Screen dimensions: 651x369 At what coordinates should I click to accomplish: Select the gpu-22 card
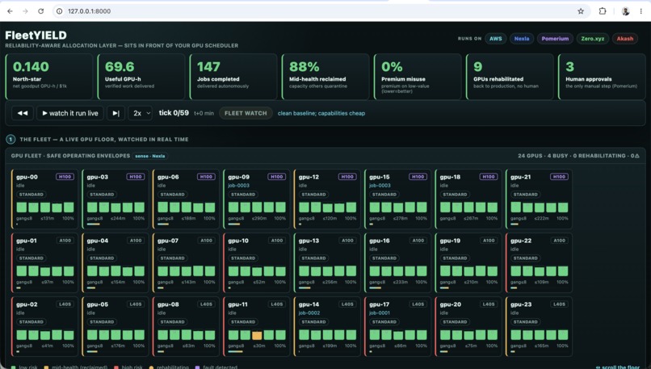coord(539,262)
